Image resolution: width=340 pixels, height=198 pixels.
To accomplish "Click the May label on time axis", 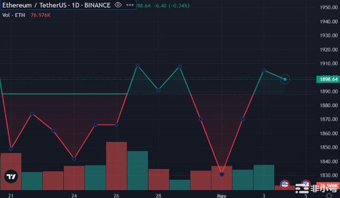I will tap(222, 195).
